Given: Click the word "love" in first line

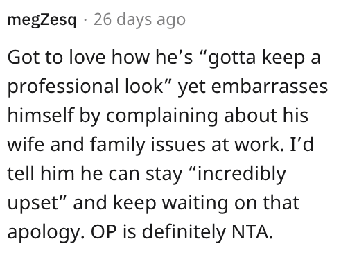Looking at the screenshot, I should pos(87,57).
